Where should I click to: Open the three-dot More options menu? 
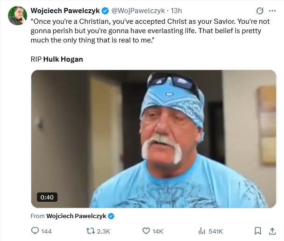coord(272,11)
